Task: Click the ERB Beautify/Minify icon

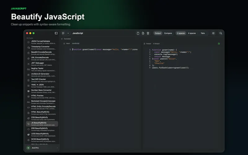Action: tap(29, 129)
